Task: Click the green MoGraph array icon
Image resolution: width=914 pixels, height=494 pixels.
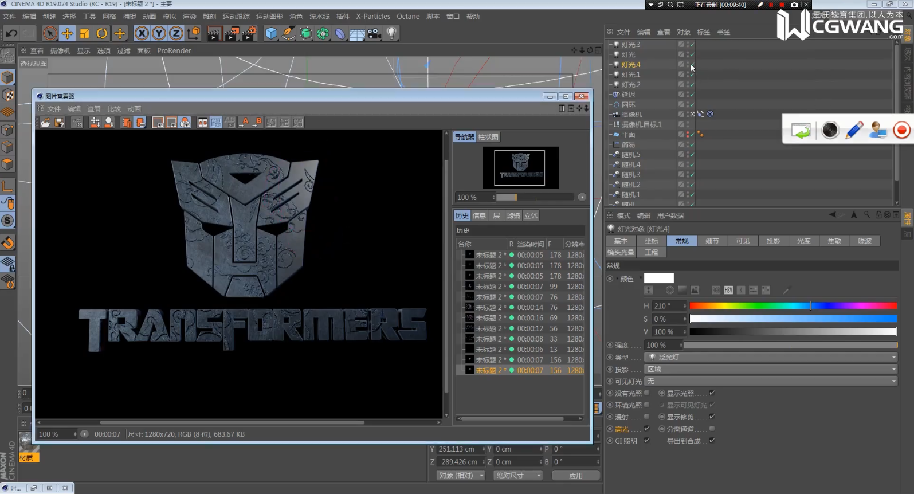Action: pyautogui.click(x=323, y=33)
